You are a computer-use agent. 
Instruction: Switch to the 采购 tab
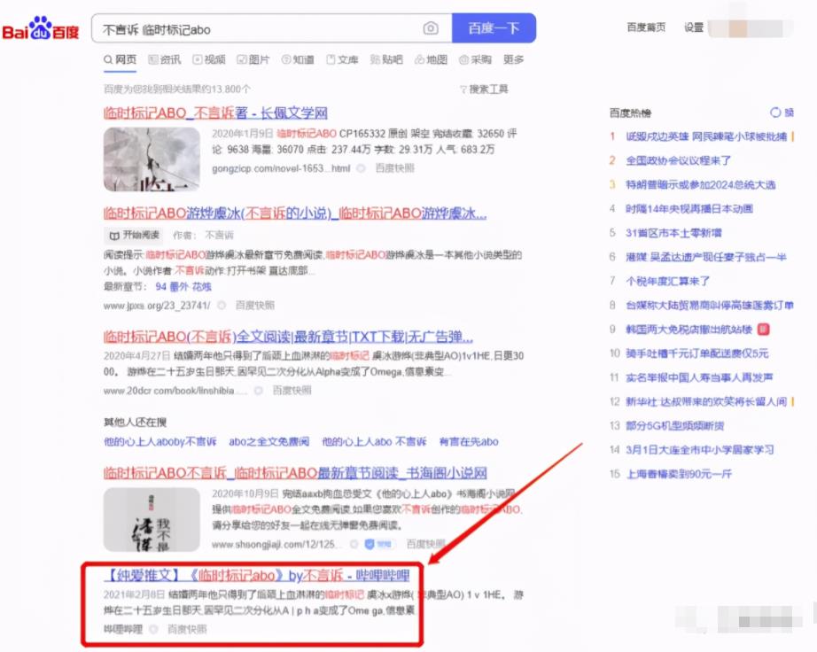475,59
